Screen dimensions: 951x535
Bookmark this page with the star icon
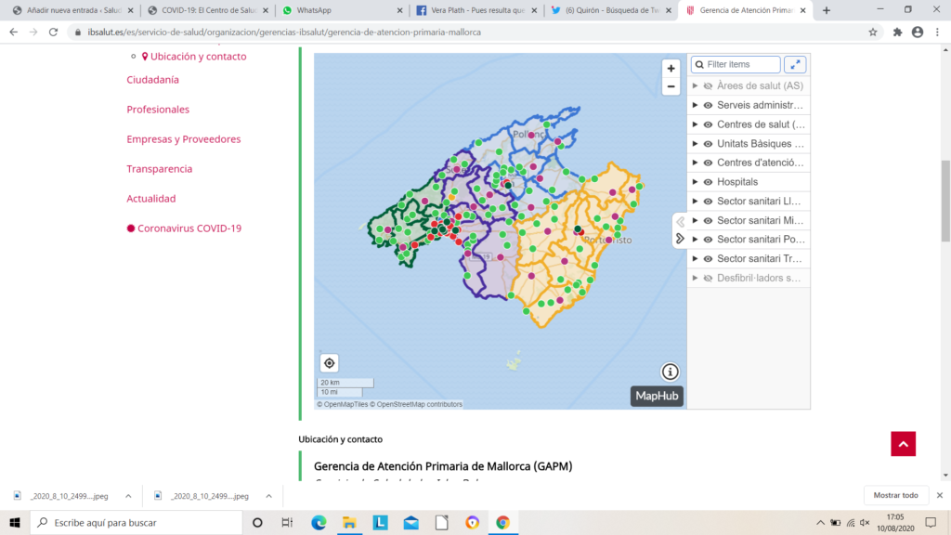pyautogui.click(x=873, y=32)
